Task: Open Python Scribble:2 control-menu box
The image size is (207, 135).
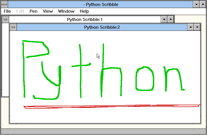Action: 13,27
